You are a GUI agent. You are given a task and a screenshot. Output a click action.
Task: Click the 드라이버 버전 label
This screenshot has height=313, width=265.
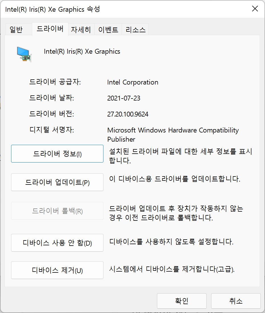point(52,114)
